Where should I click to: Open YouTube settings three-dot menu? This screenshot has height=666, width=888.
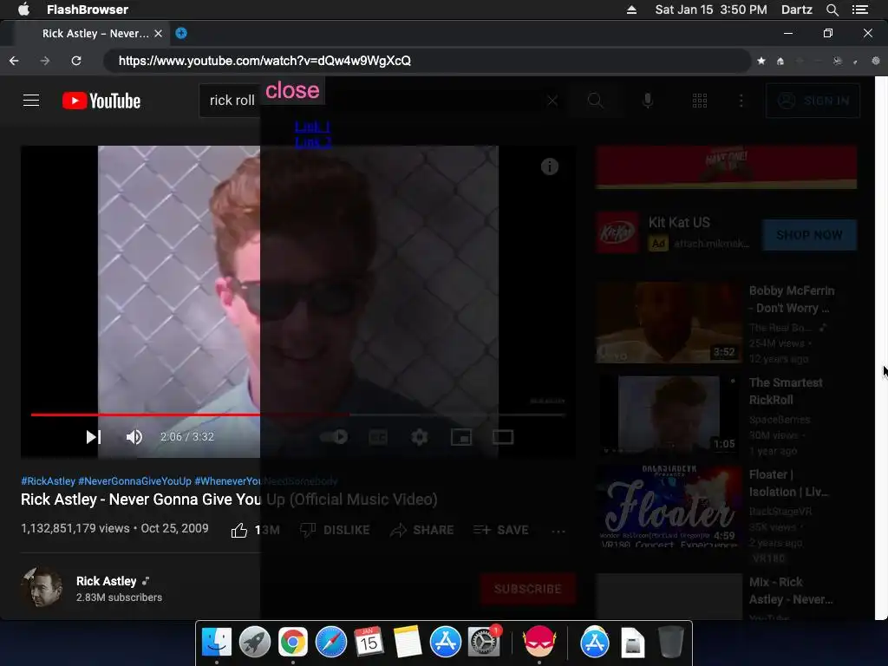pyautogui.click(x=741, y=101)
